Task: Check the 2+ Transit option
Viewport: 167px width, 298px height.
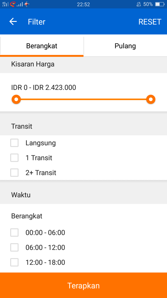Action: [x=14, y=173]
